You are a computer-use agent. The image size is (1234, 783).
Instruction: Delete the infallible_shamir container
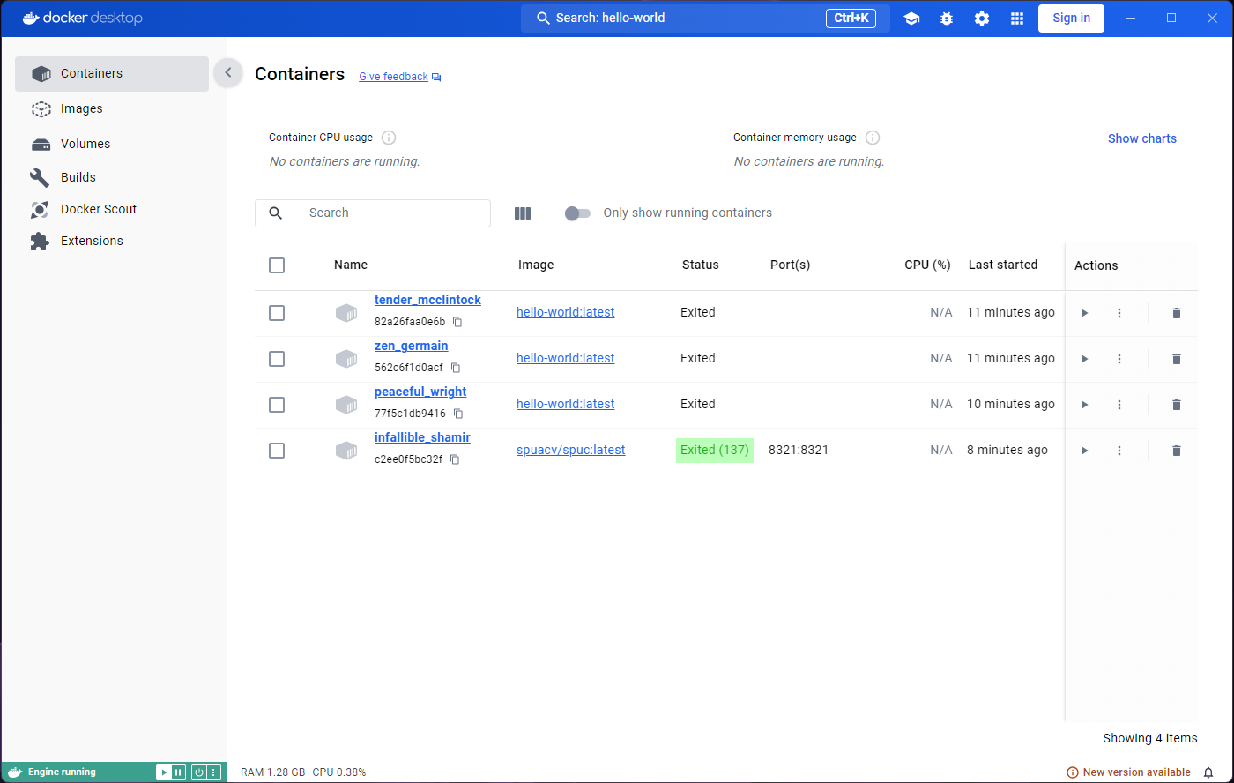[x=1176, y=451]
